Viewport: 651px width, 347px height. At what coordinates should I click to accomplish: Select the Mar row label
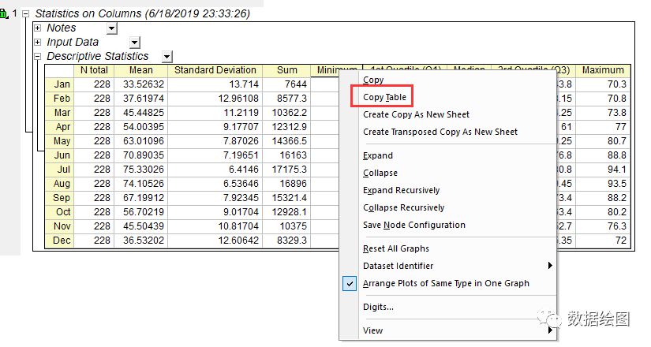coord(59,113)
